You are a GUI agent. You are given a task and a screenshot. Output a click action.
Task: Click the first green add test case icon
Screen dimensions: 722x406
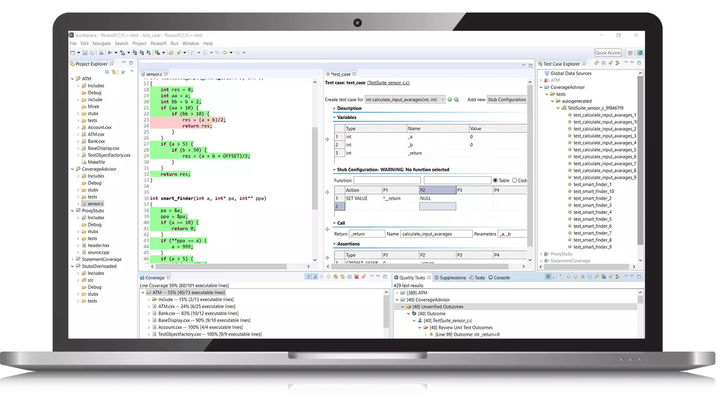(x=450, y=100)
